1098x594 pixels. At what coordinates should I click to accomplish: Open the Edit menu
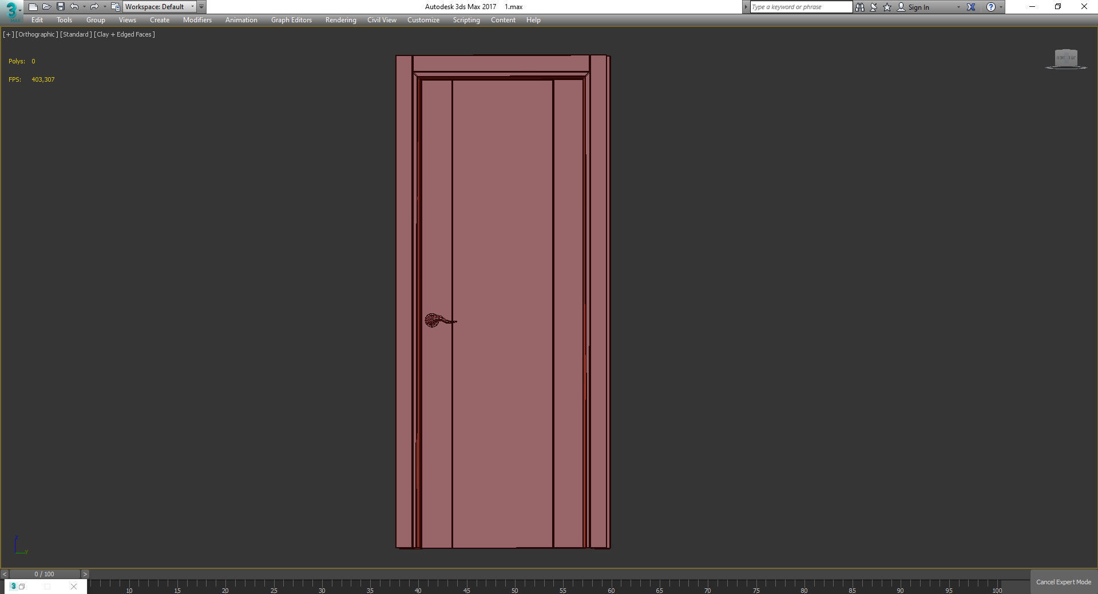37,20
